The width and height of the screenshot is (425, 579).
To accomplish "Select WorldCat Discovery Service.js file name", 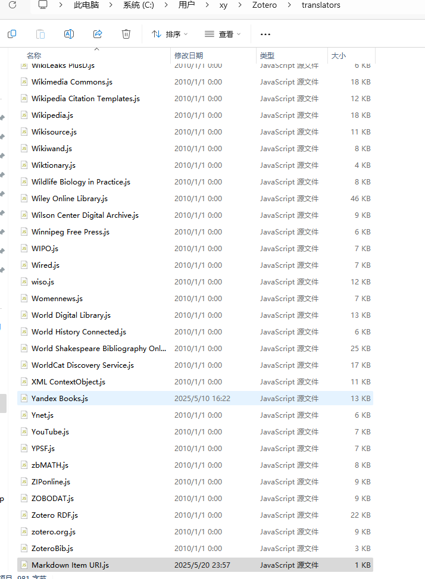I will 83,365.
